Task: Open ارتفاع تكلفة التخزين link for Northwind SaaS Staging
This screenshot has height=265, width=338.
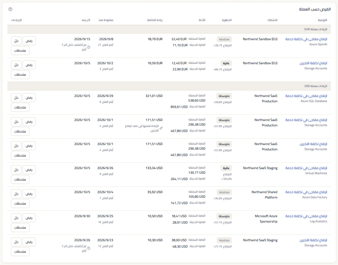Action: [313, 240]
